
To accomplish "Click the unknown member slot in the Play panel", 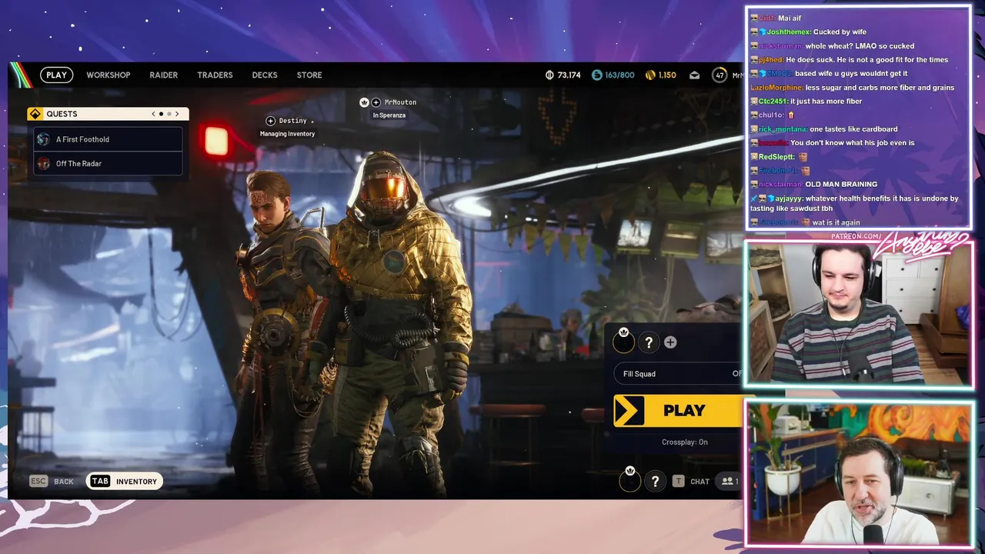I will pos(649,342).
